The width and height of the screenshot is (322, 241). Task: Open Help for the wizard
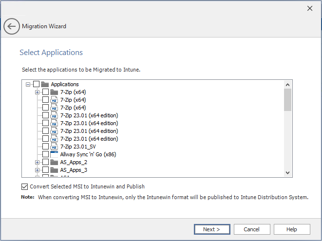(x=292, y=229)
